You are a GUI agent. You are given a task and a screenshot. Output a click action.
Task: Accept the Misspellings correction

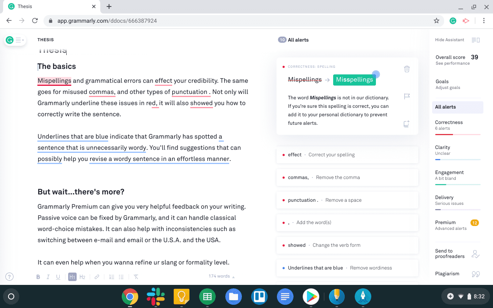[x=354, y=80]
